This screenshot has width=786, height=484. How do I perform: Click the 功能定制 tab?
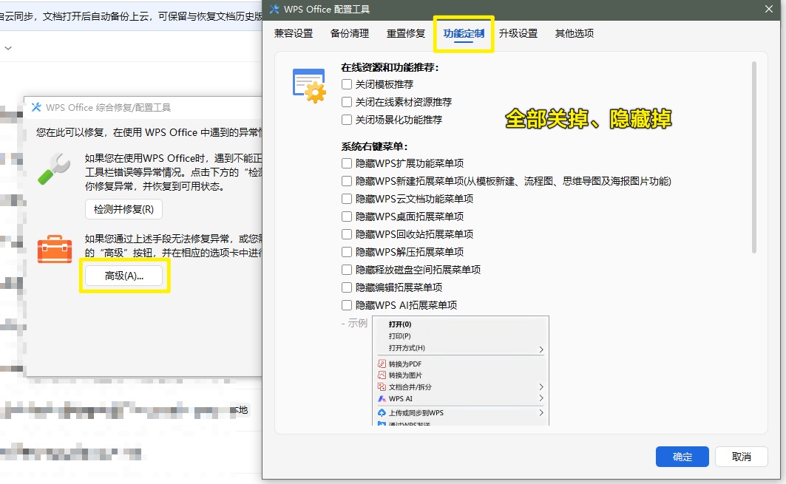click(464, 33)
